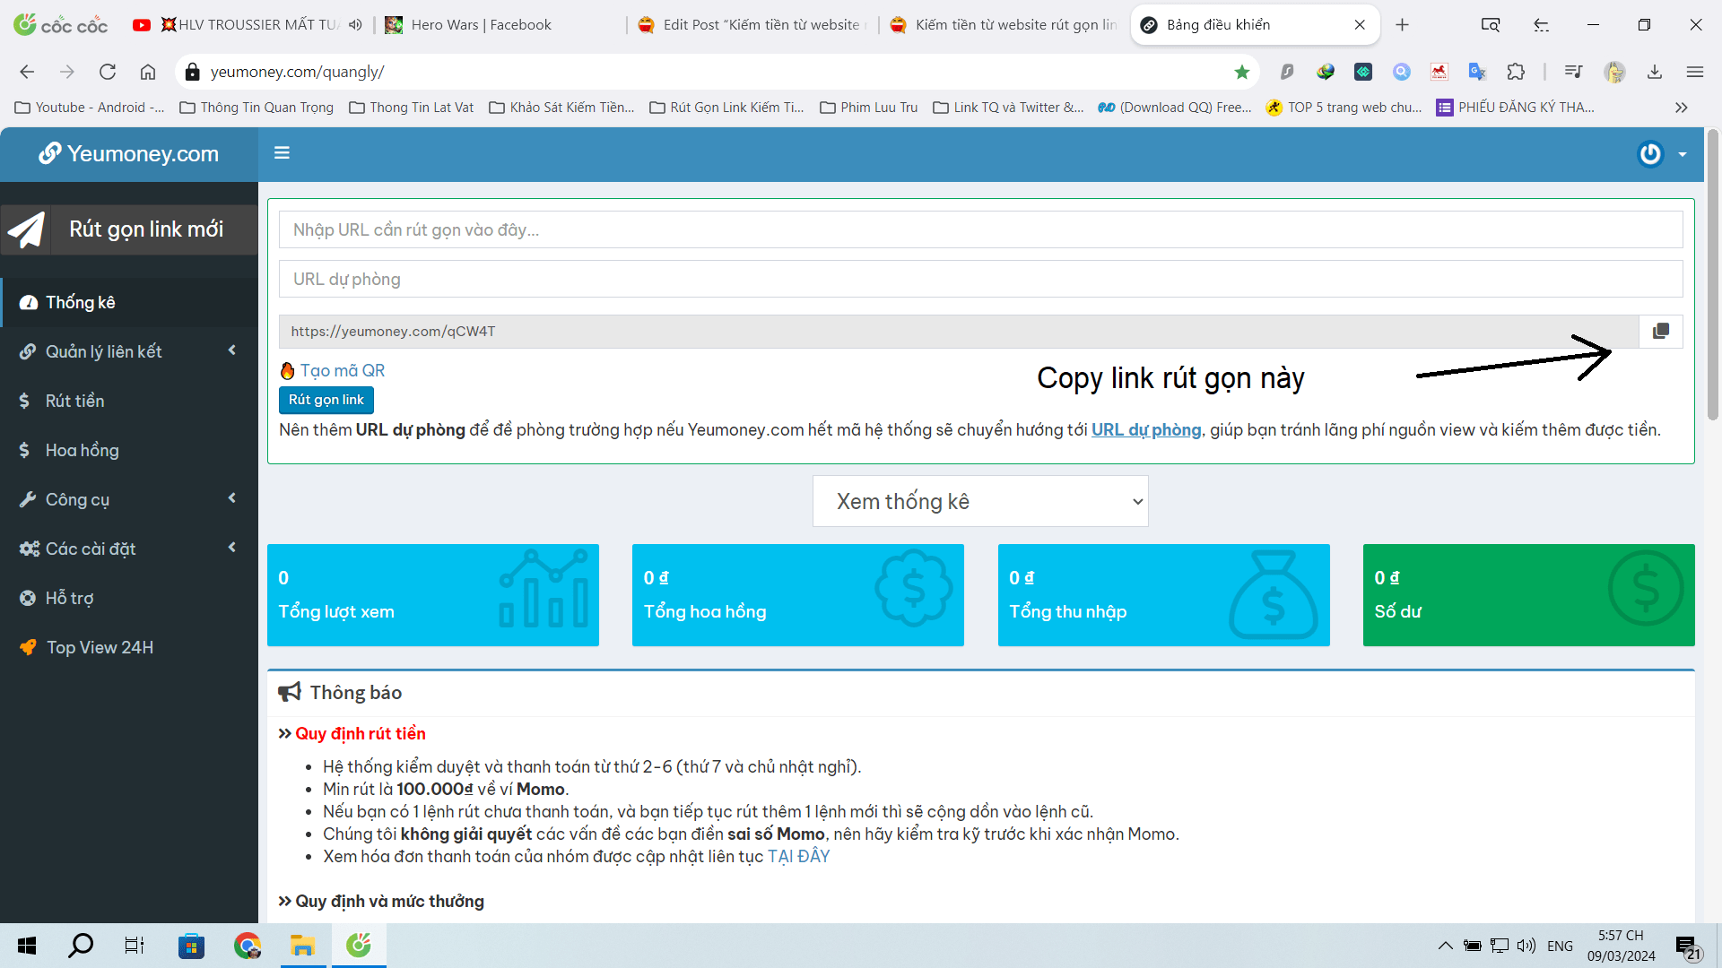
Task: Click the browser profile avatar
Action: pyautogui.click(x=1615, y=72)
